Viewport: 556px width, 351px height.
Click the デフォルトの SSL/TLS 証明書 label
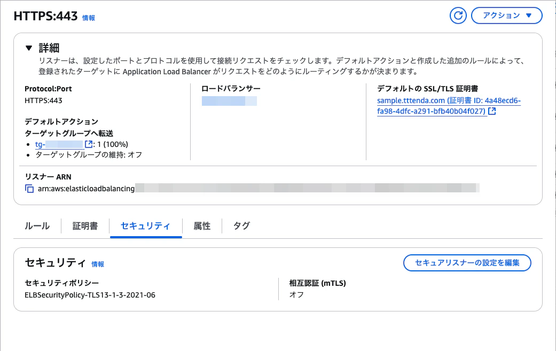[x=428, y=89]
